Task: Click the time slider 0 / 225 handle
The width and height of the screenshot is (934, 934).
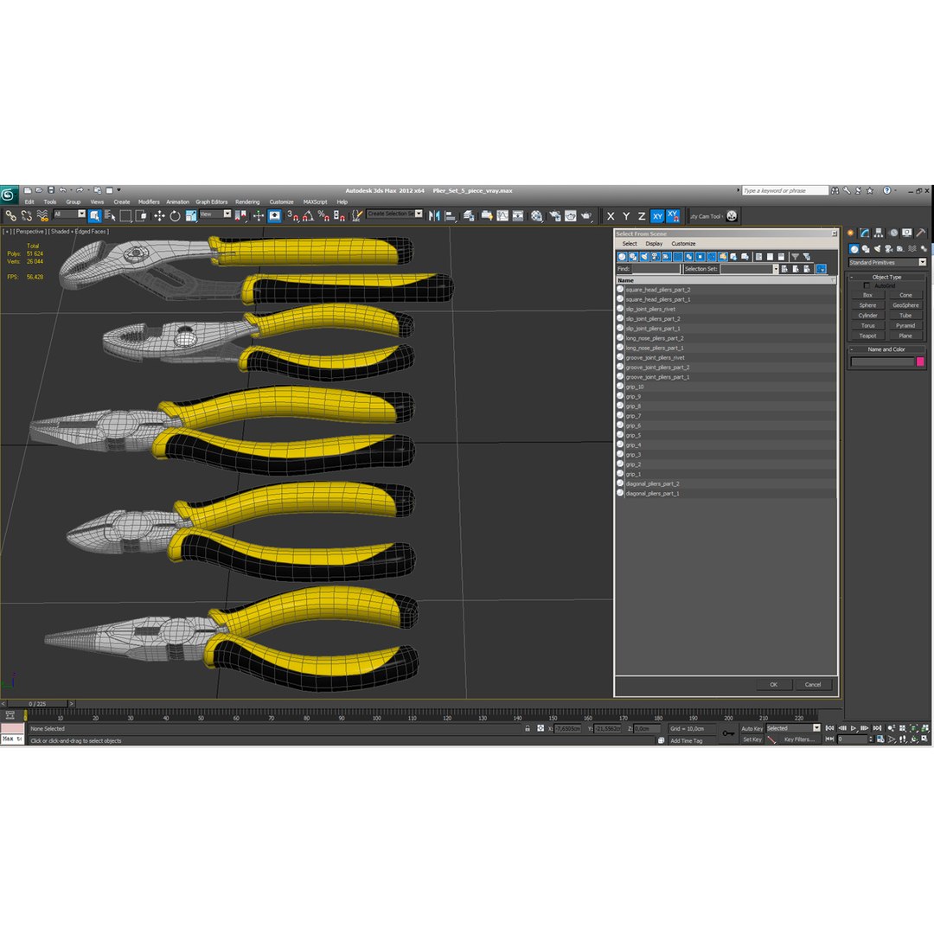Action: point(37,704)
